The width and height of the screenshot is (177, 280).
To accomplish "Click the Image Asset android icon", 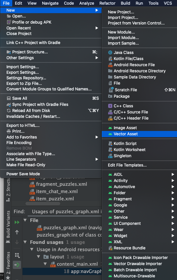I will coord(110,128).
